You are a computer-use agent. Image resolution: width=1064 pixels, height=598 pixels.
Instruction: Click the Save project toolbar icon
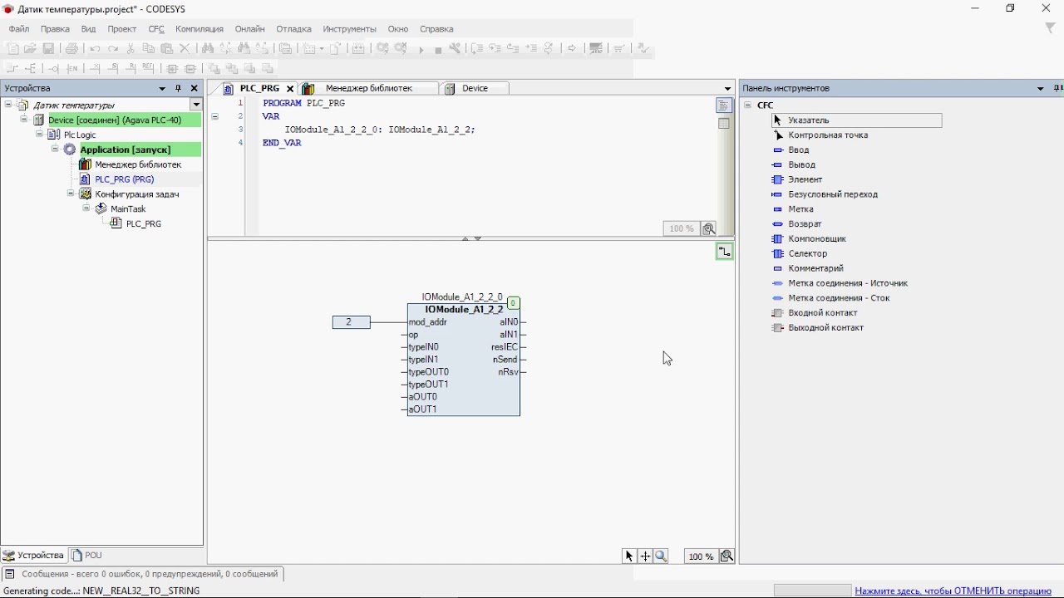[48, 49]
